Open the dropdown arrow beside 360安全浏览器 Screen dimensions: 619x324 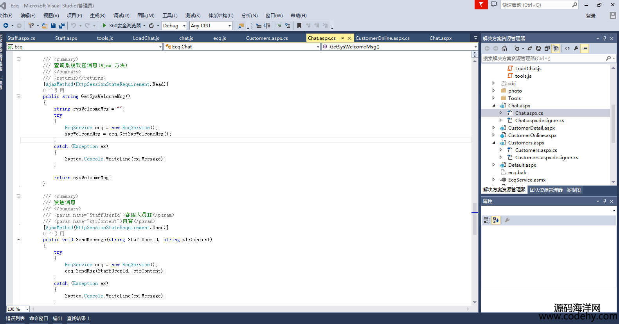(144, 26)
